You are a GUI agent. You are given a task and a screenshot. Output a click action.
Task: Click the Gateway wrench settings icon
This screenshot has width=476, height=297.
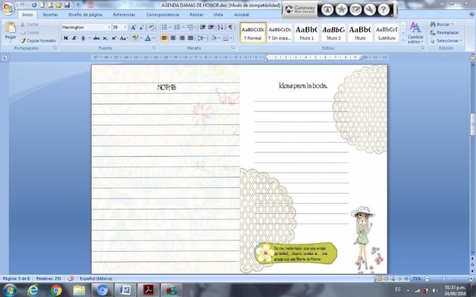tap(369, 10)
